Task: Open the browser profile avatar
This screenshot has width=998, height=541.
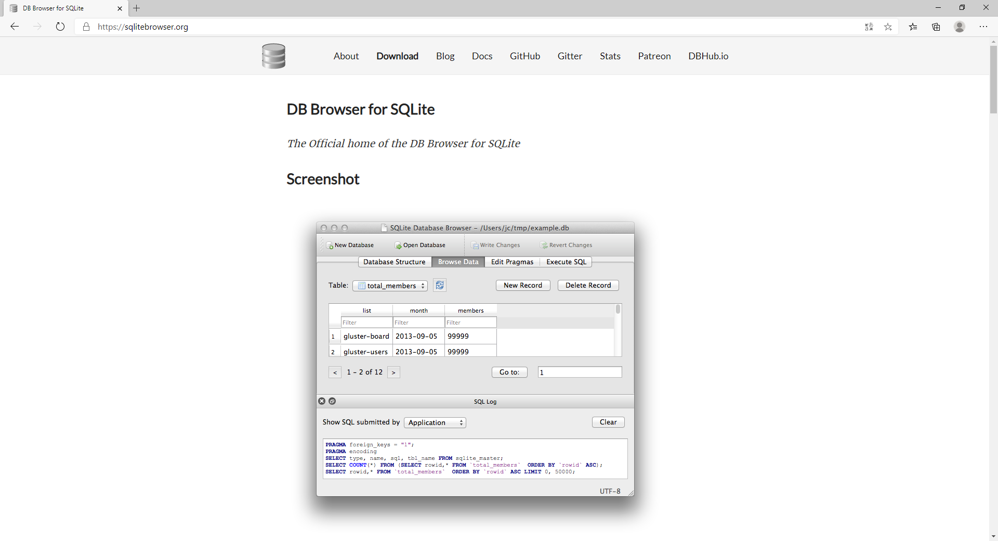Action: [x=960, y=27]
